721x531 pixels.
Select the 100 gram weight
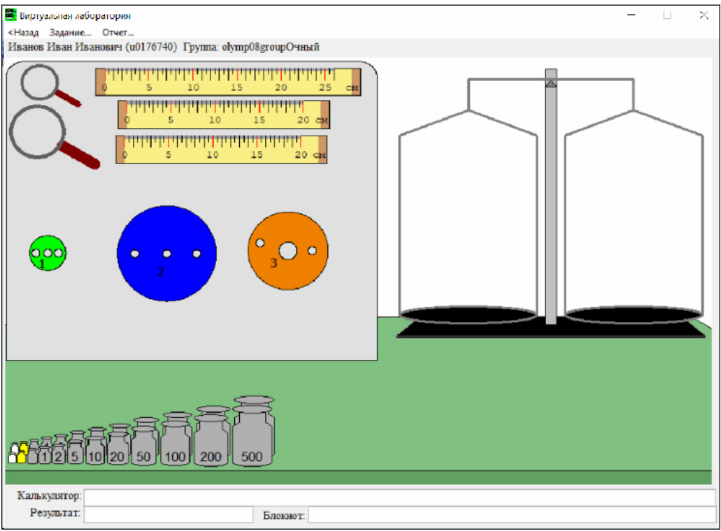click(176, 439)
